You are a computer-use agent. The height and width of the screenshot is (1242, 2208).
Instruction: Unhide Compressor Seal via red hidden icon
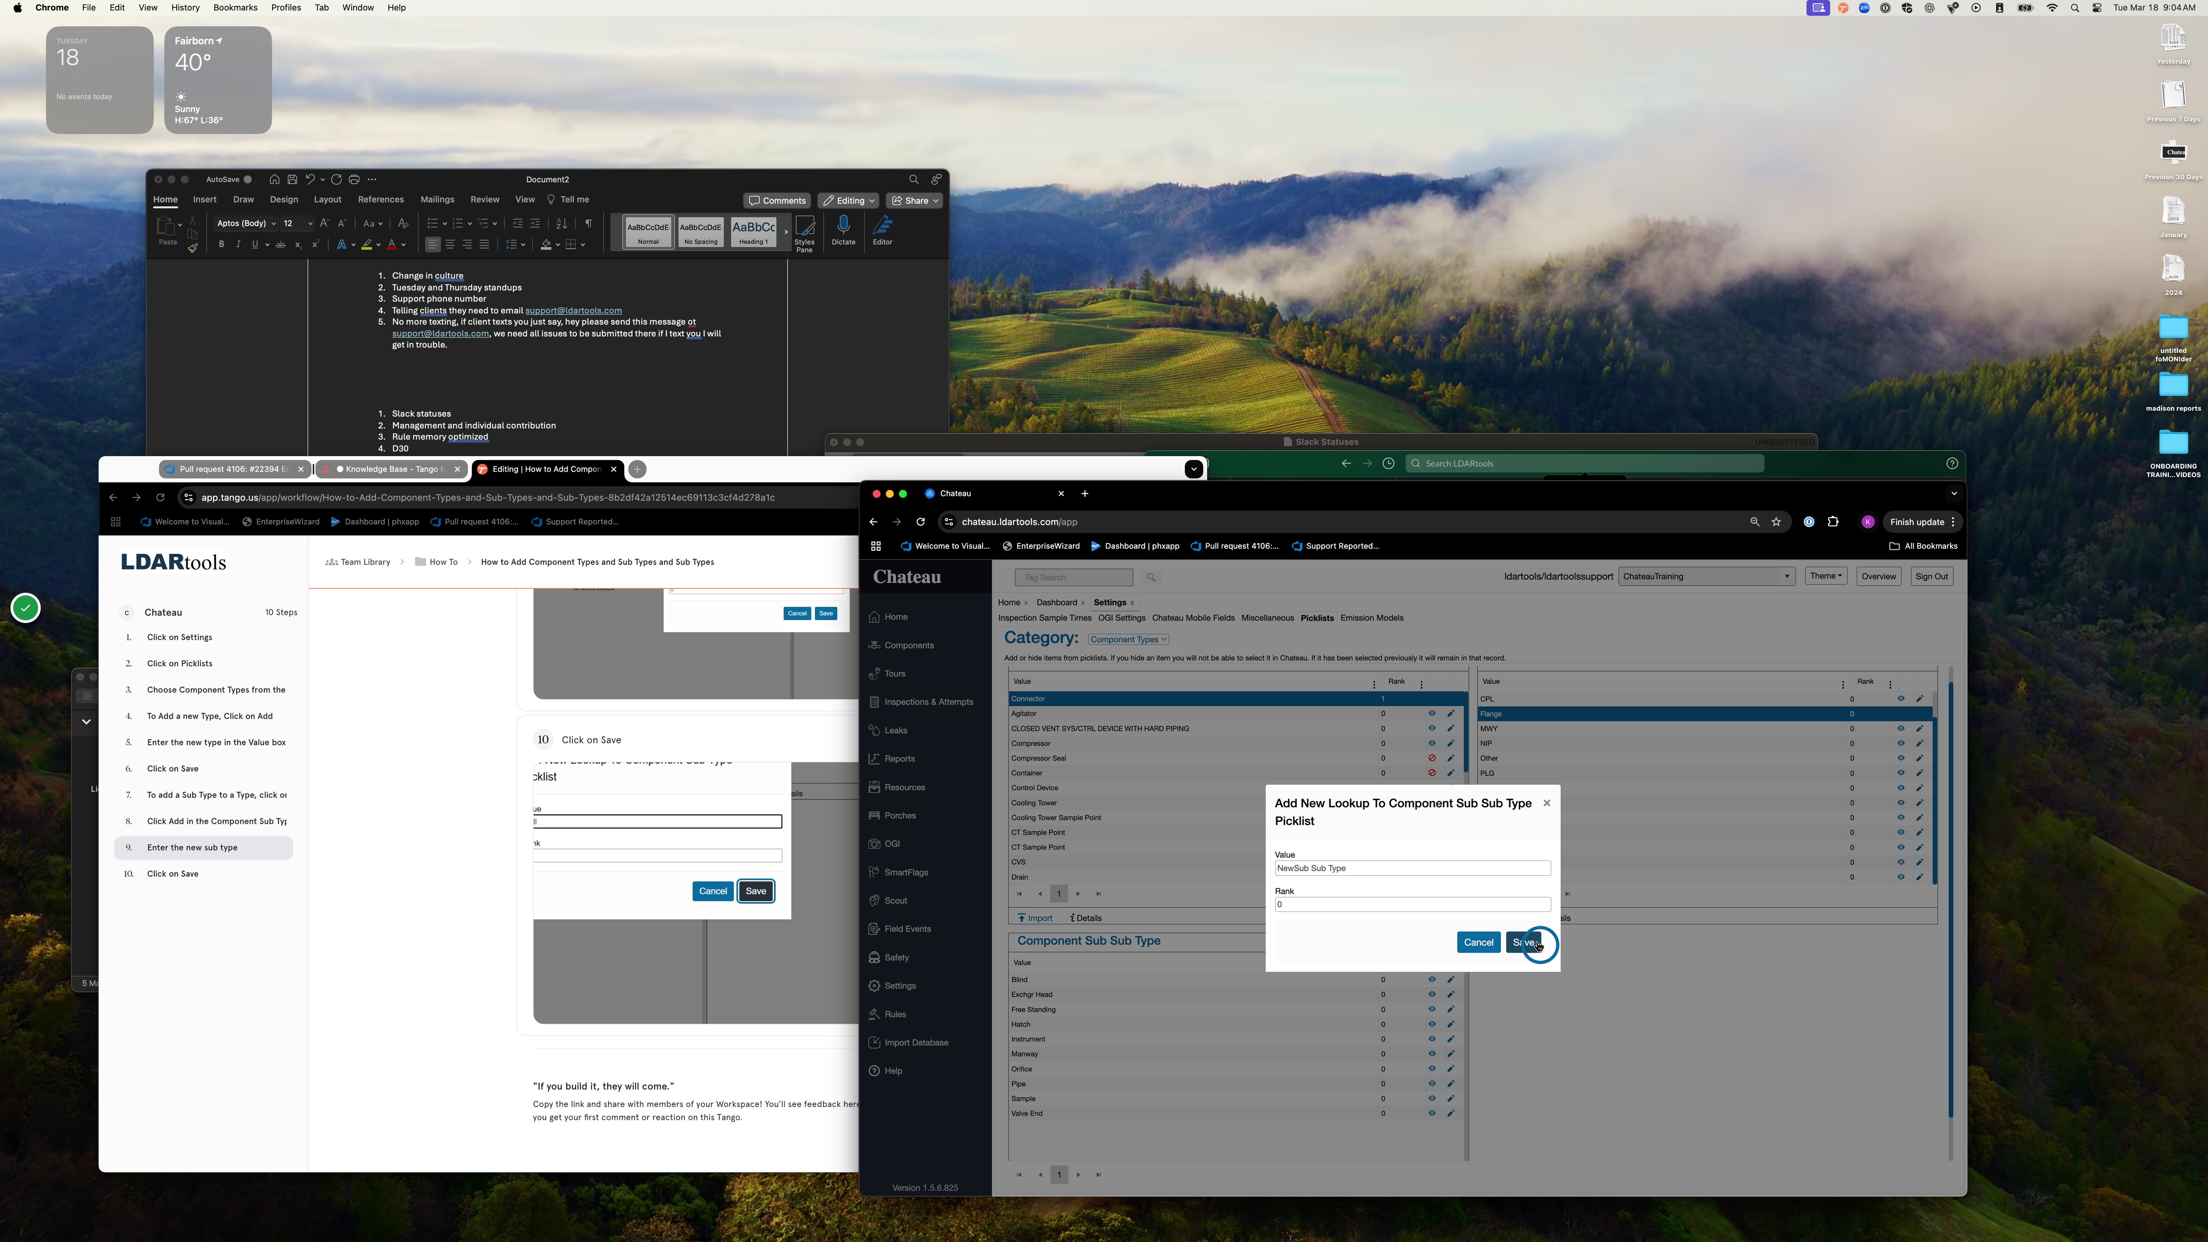(1431, 758)
